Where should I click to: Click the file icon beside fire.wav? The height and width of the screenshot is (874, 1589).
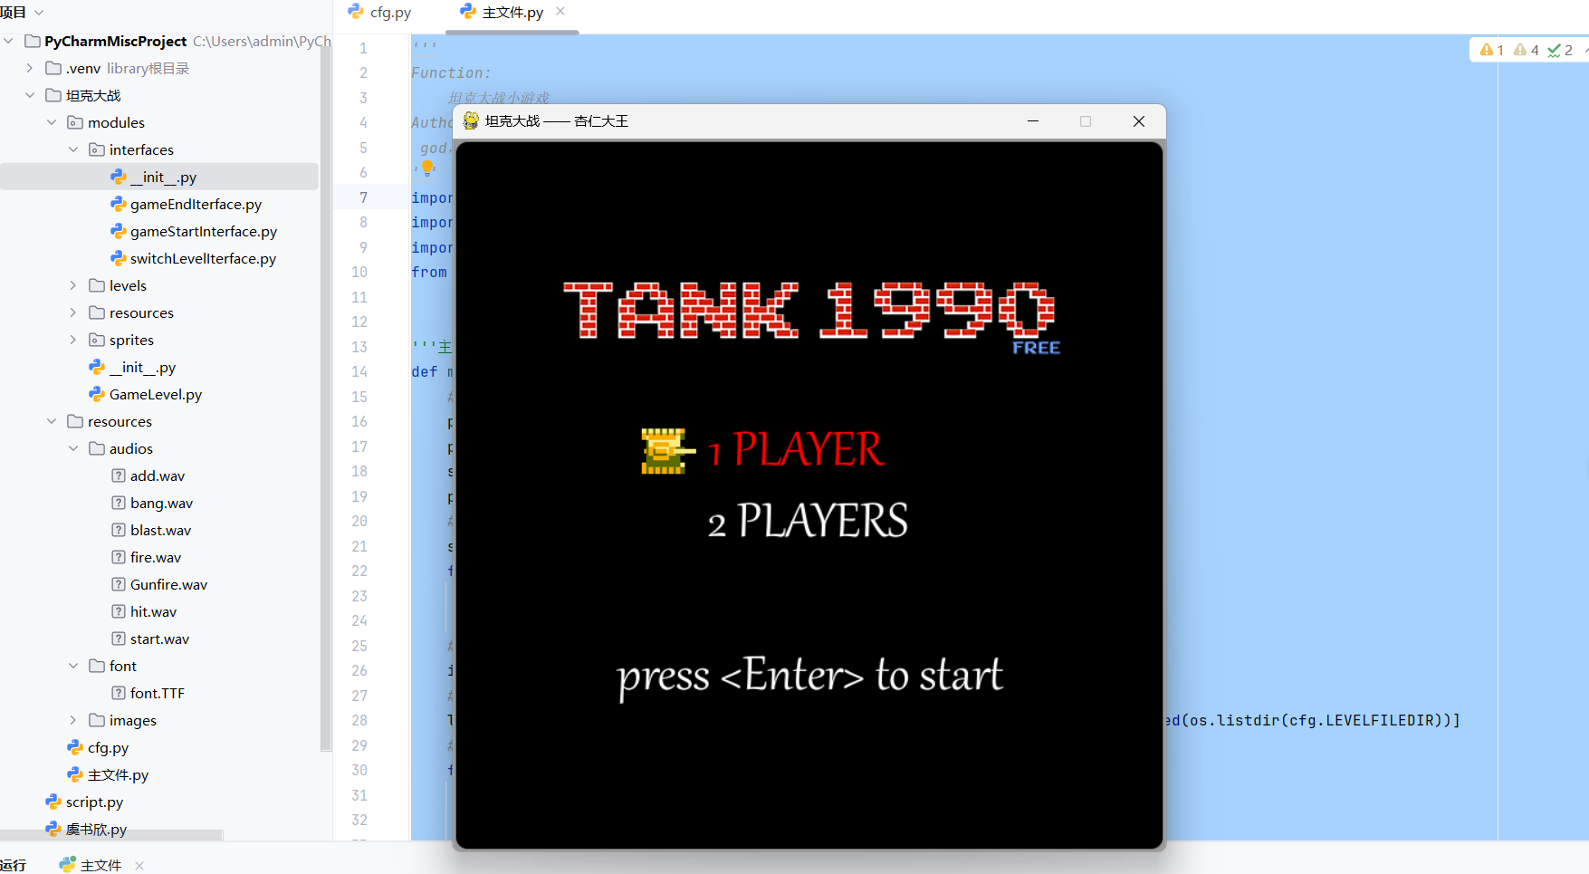point(119,557)
